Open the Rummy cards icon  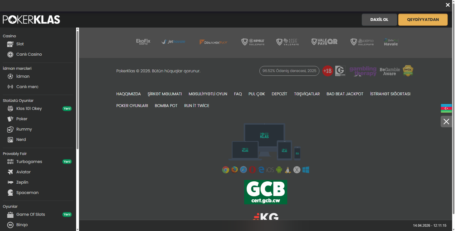10,129
